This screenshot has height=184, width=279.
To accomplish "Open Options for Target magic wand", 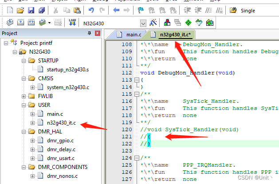I will pos(153,23).
